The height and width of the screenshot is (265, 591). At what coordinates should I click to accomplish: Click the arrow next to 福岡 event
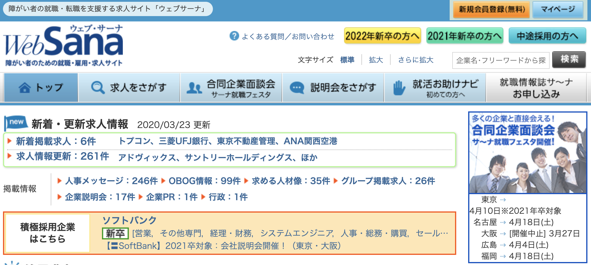click(x=503, y=256)
